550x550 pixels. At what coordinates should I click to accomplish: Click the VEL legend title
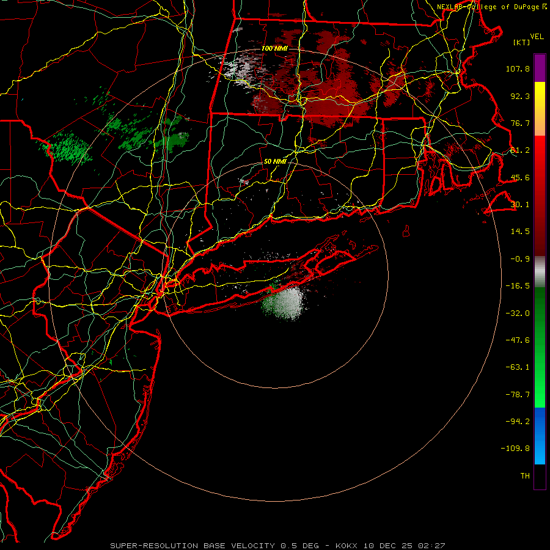[537, 37]
